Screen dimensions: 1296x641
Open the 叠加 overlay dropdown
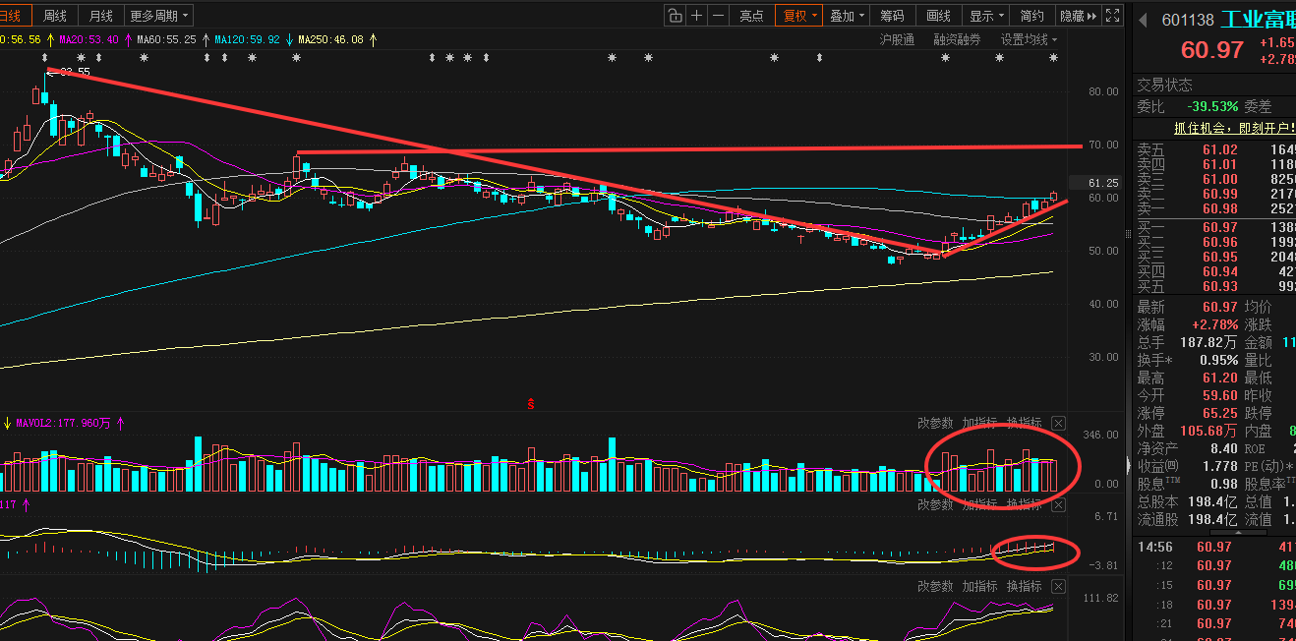coord(847,16)
